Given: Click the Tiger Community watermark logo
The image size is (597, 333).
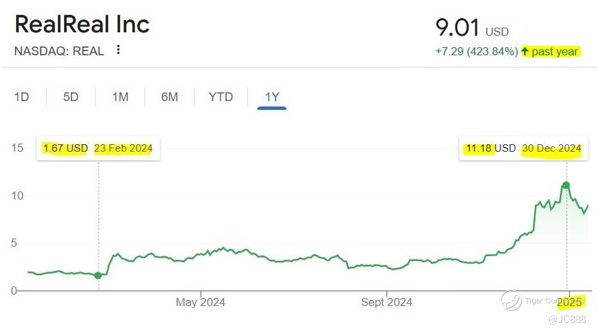Looking at the screenshot, I should click(511, 301).
